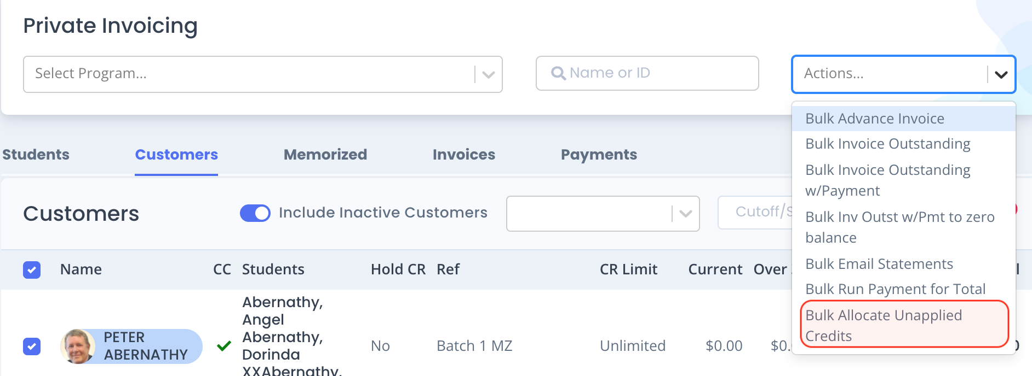Uncheck the select-all header checkbox
This screenshot has width=1032, height=376.
pos(32,269)
